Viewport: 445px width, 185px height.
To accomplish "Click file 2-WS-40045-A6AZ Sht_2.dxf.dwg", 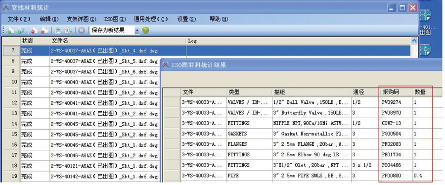I will [104, 135].
